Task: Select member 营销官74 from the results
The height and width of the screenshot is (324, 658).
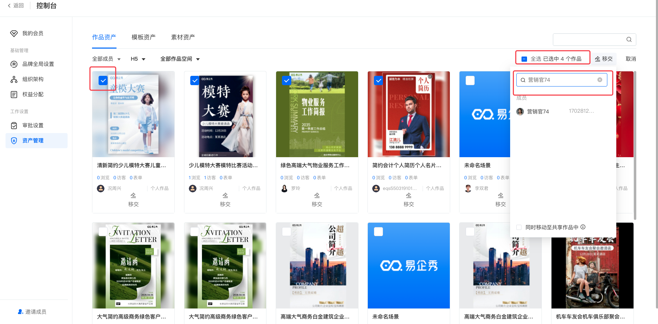Action: click(538, 112)
